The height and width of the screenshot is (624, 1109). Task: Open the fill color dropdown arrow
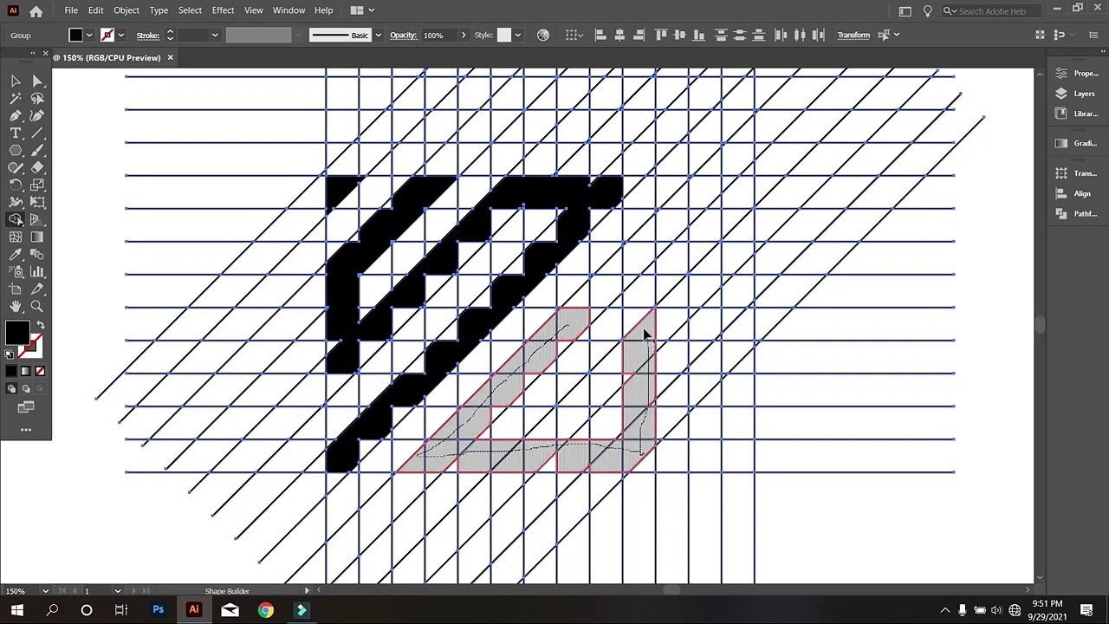pos(89,35)
